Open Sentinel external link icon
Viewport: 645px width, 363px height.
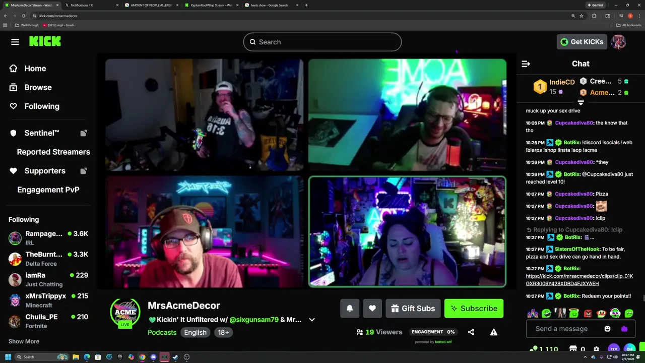click(84, 133)
